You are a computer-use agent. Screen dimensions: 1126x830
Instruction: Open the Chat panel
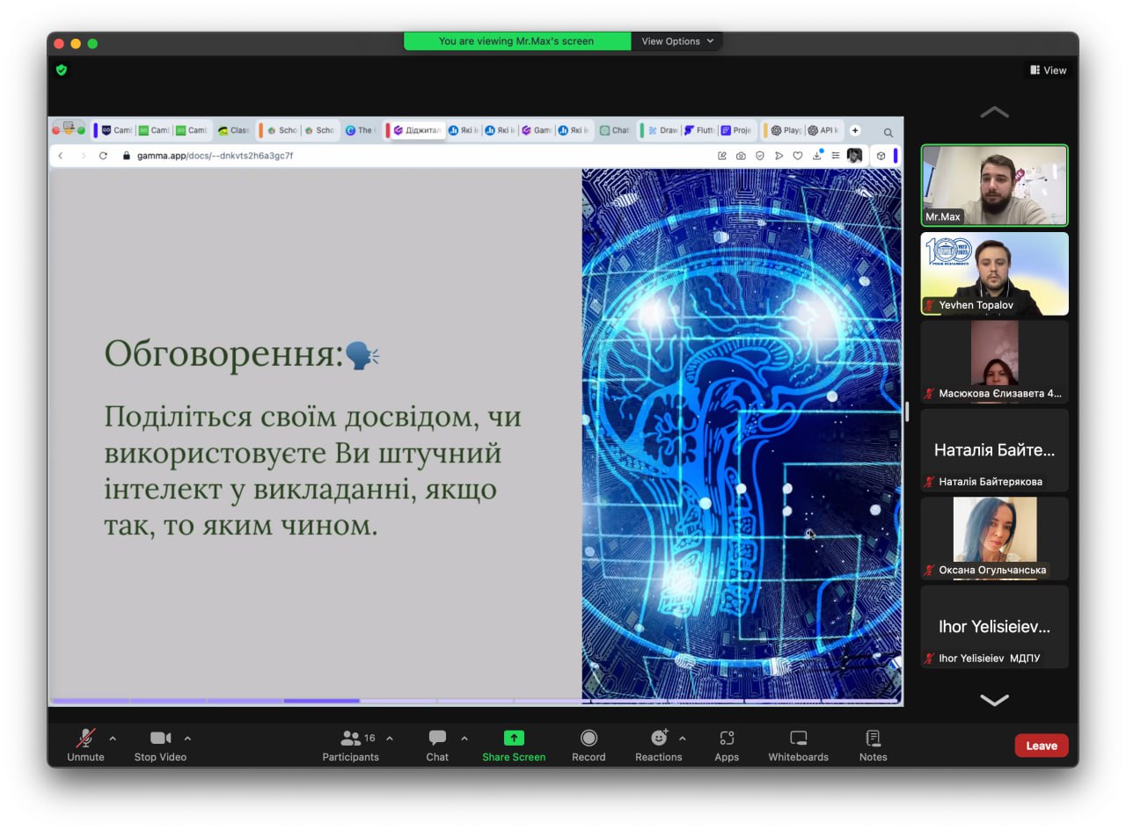click(x=437, y=739)
